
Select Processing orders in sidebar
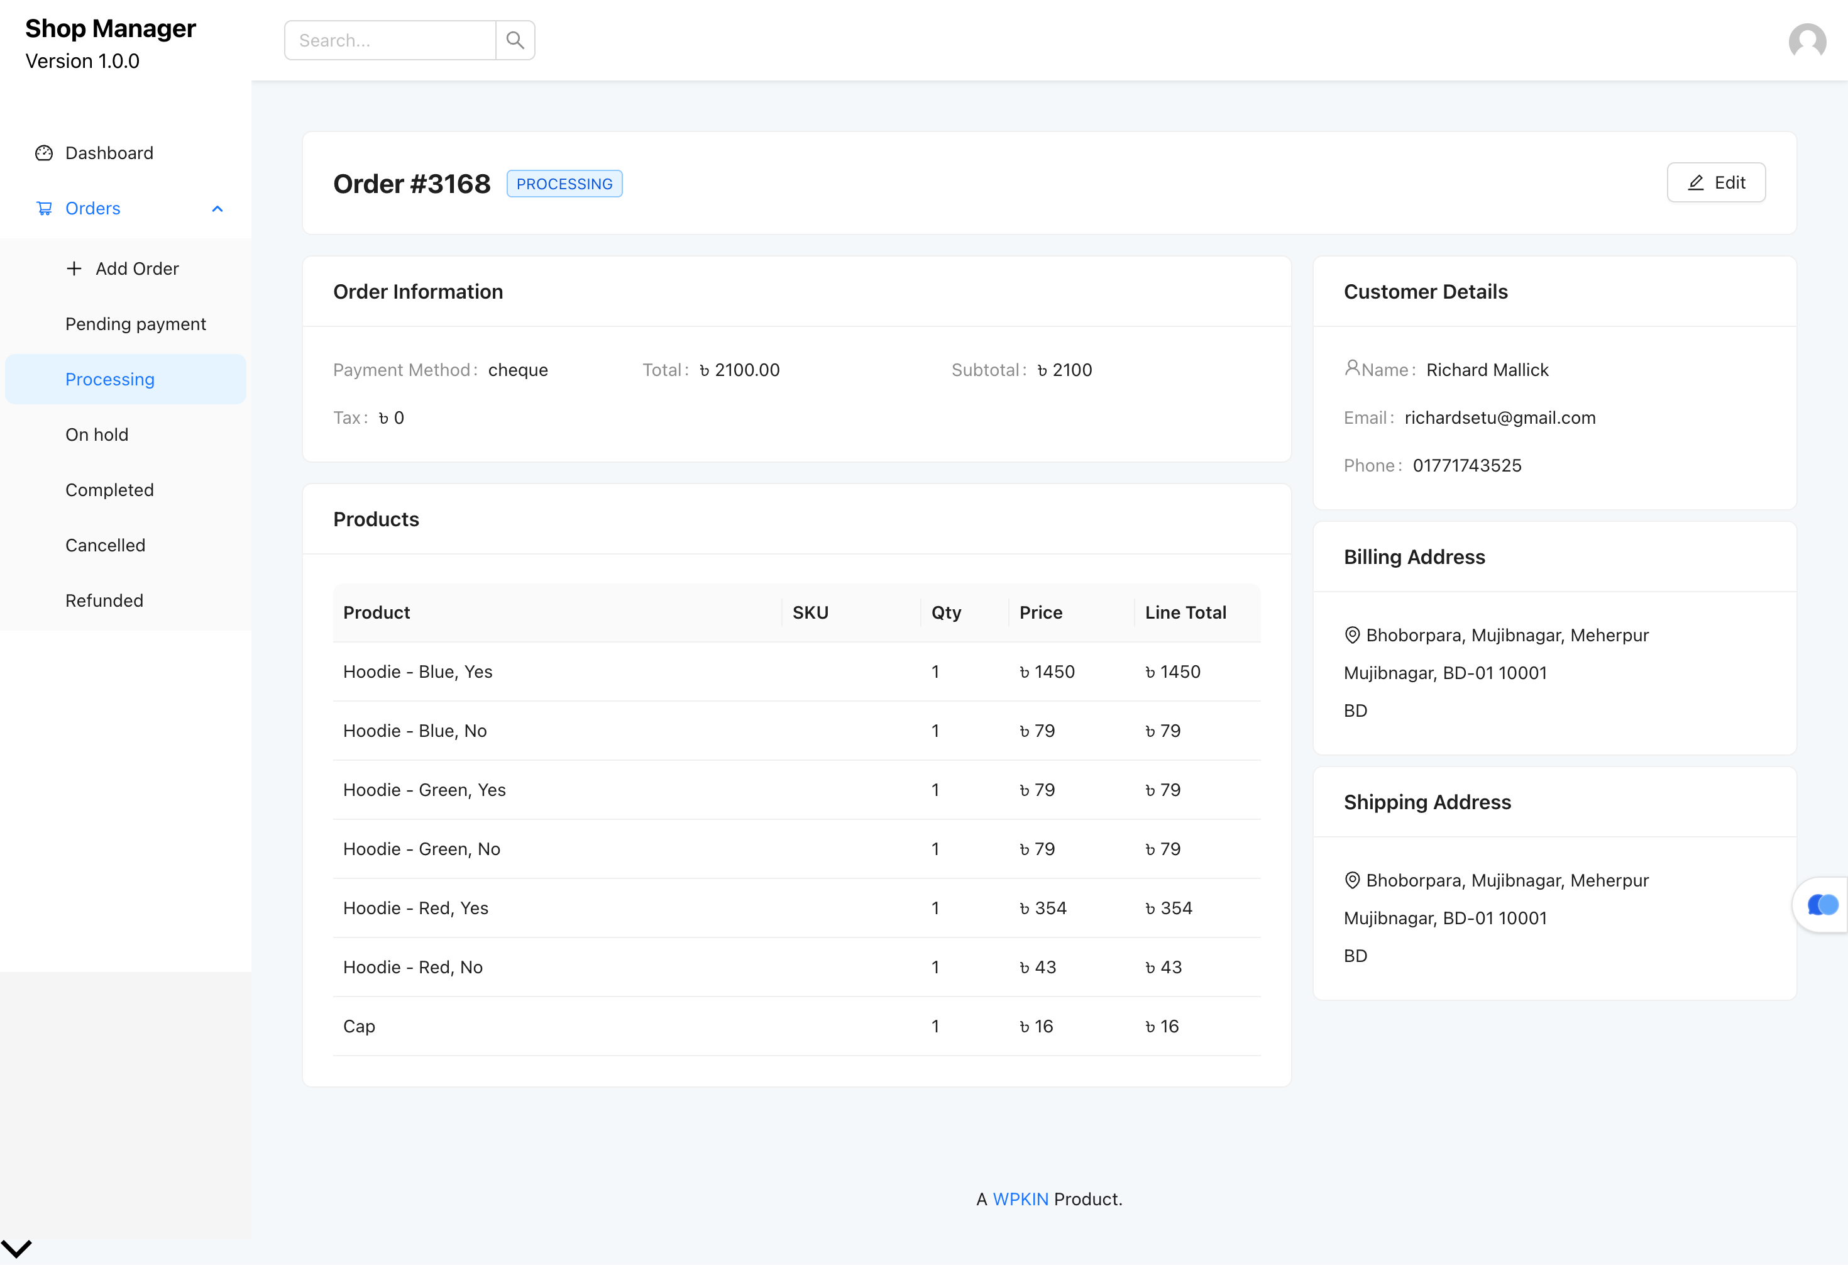[126, 380]
